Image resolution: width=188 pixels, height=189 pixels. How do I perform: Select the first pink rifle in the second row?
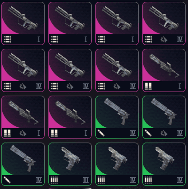click(23, 70)
